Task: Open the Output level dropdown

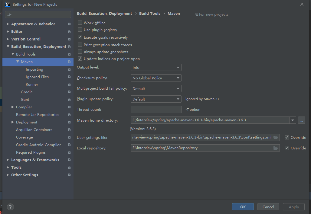Action: 156,67
